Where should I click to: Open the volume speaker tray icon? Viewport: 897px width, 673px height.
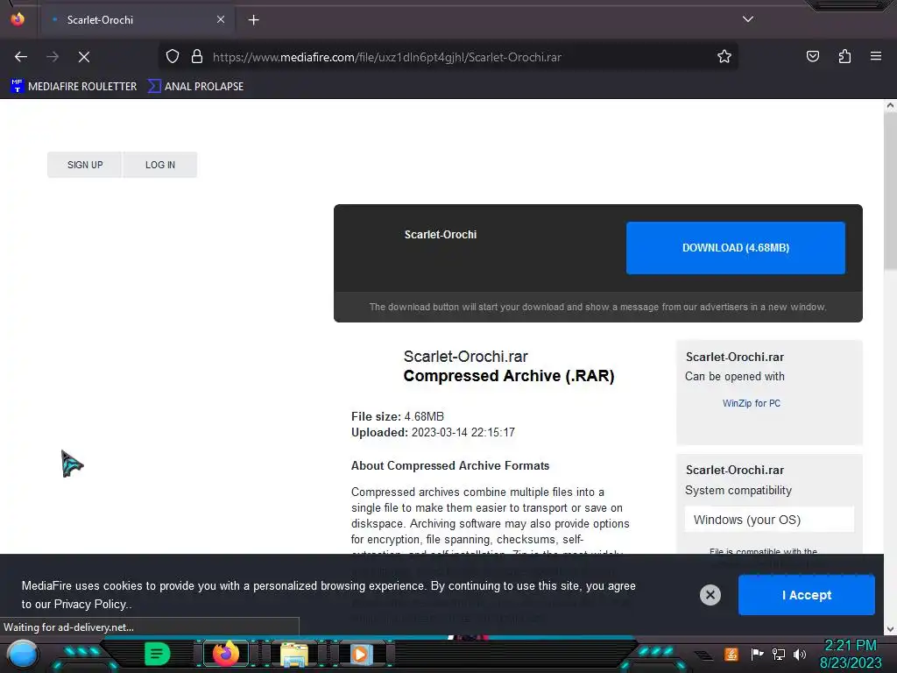(800, 654)
